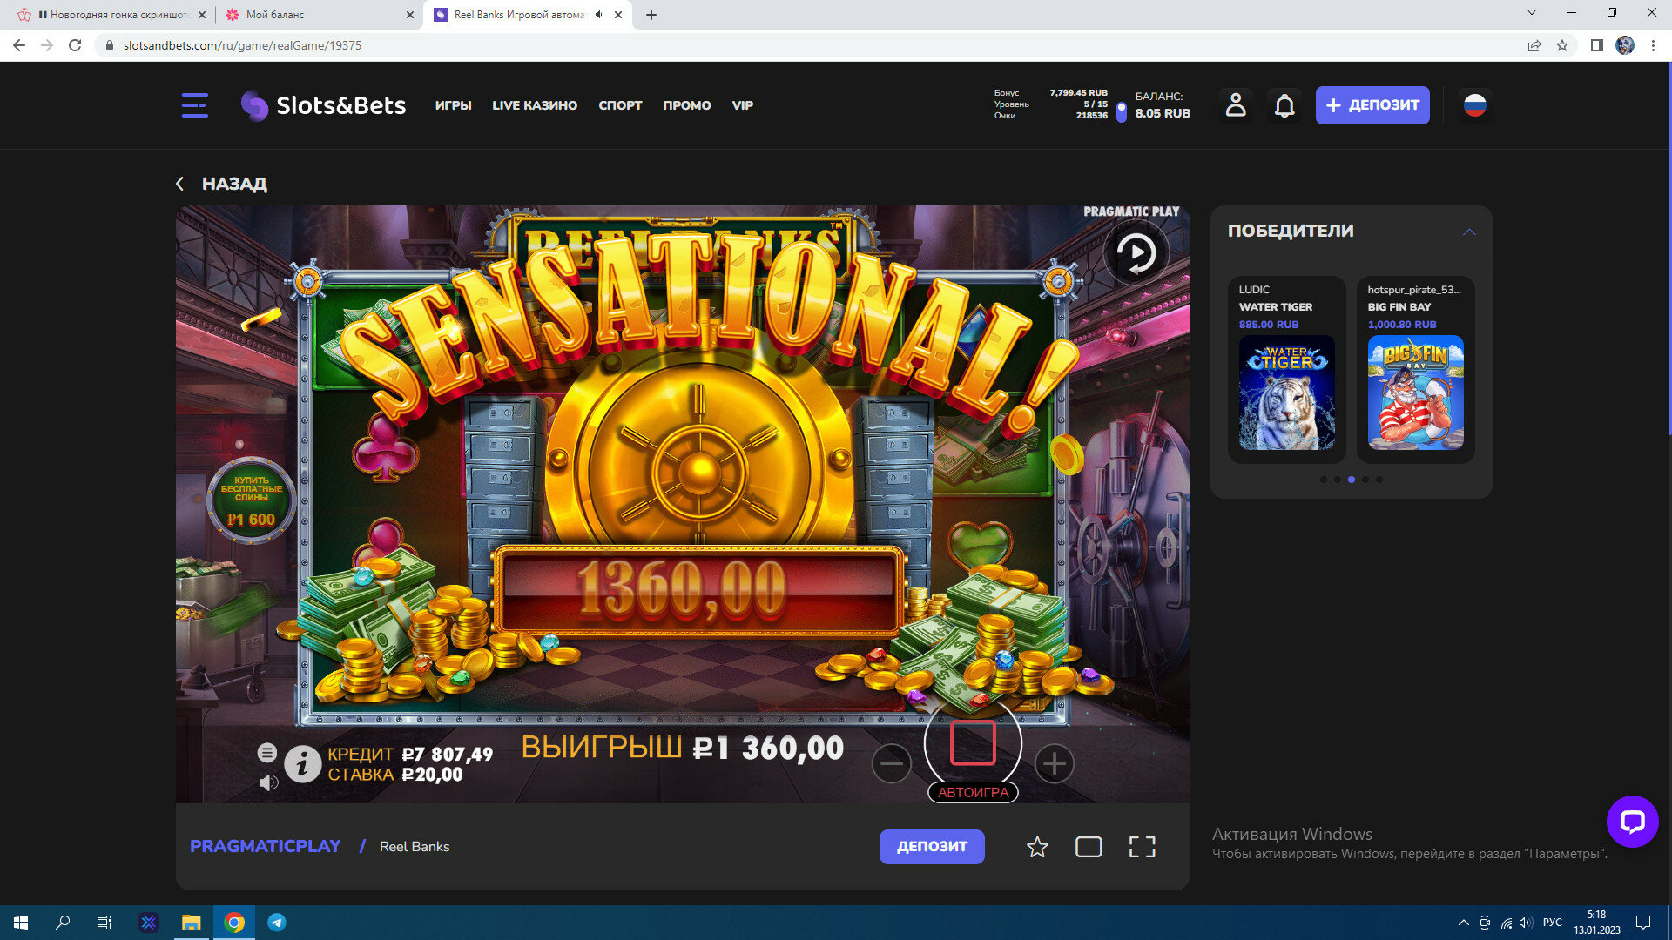
Task: Open the LIVE КАЗИНО menu
Action: click(x=534, y=105)
